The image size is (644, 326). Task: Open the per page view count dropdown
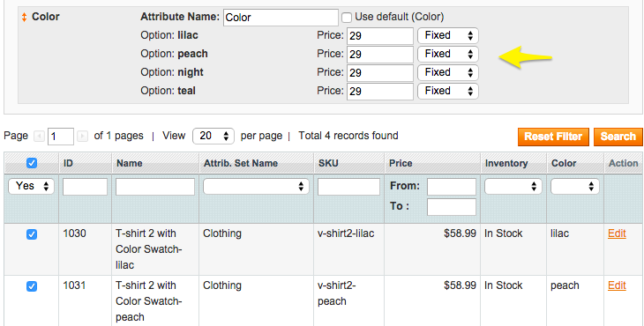pyautogui.click(x=213, y=137)
